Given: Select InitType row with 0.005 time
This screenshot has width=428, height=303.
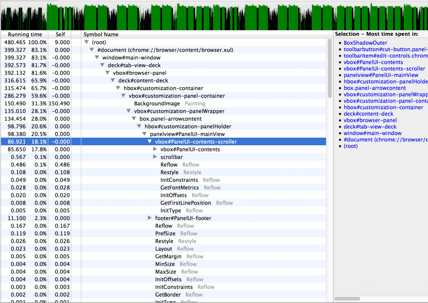Looking at the screenshot, I should (x=163, y=210).
